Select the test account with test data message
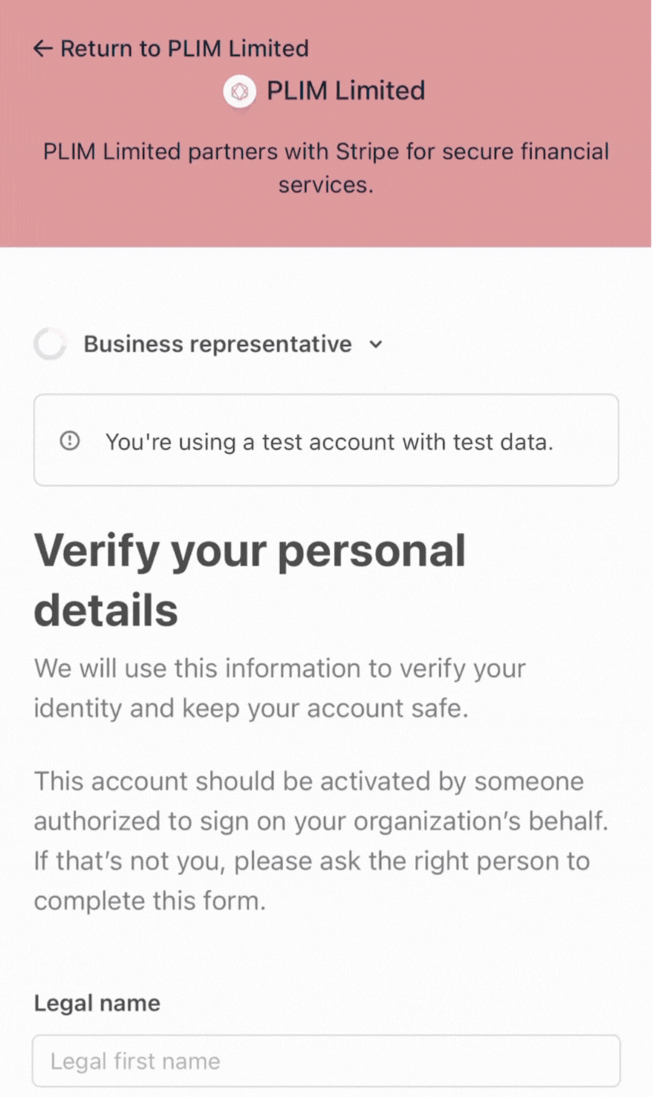This screenshot has width=653, height=1097. click(329, 442)
